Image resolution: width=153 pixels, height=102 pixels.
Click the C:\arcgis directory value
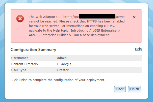(x=64, y=64)
